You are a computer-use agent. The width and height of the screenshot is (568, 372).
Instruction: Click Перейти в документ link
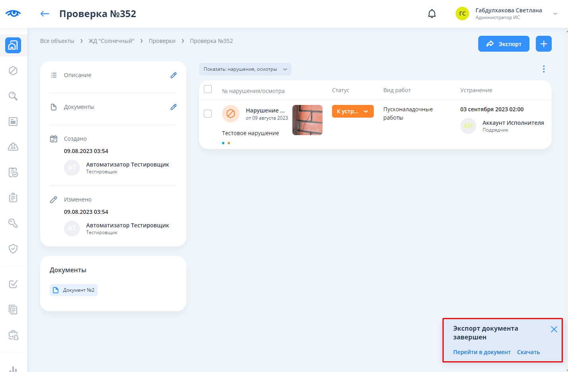[x=481, y=352]
